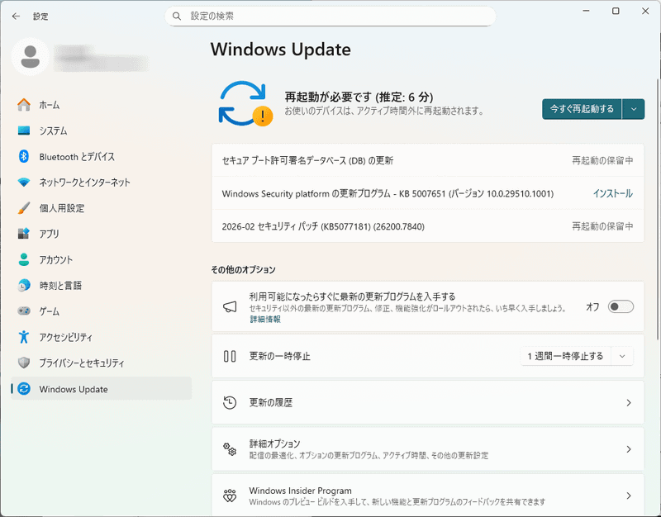Click the Home house icon
The width and height of the screenshot is (661, 517).
(x=24, y=105)
